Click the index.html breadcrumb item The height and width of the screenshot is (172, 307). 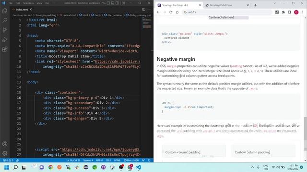(68, 15)
